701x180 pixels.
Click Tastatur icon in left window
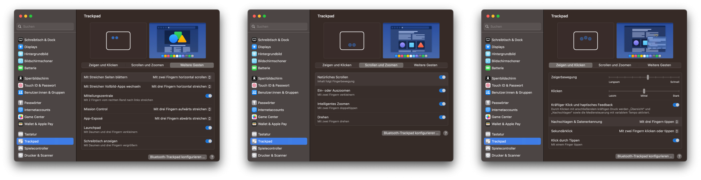[x=21, y=134]
